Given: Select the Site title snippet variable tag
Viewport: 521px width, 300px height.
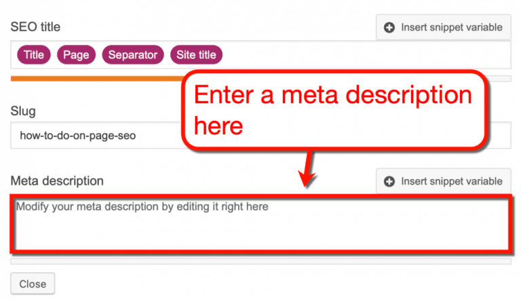Looking at the screenshot, I should click(196, 55).
